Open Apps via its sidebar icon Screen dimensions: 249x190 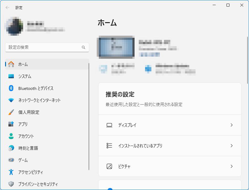click(x=11, y=124)
